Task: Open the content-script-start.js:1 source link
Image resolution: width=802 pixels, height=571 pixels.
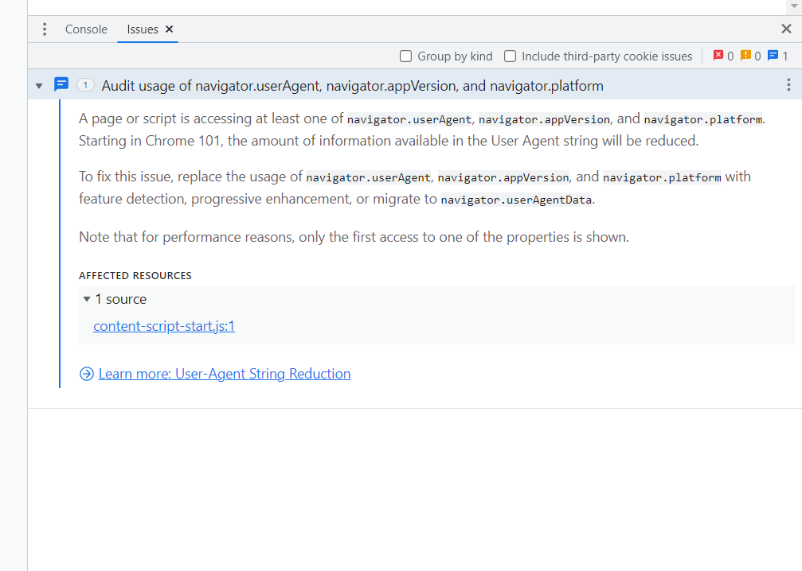Action: (164, 326)
